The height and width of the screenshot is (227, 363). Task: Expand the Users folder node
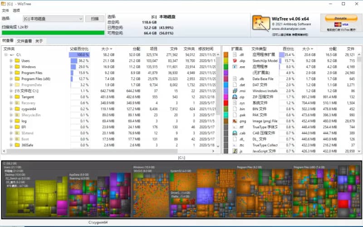(x=11, y=61)
